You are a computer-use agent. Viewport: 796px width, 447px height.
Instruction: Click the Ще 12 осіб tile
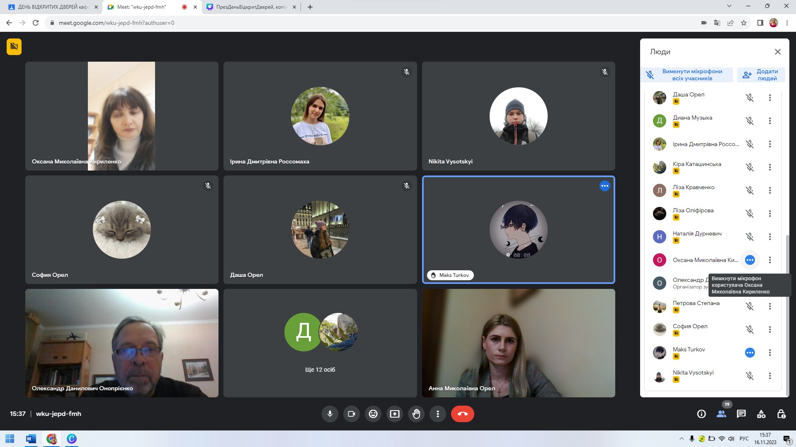pyautogui.click(x=320, y=343)
